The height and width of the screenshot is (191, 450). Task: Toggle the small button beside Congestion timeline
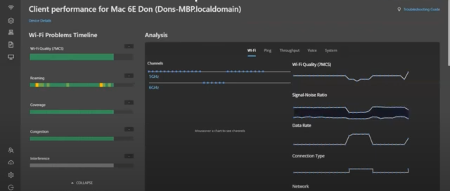[x=129, y=129]
